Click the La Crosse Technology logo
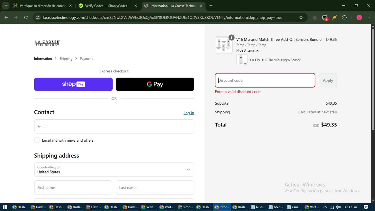 [47, 43]
